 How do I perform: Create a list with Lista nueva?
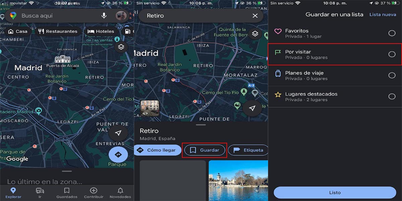pos(382,14)
